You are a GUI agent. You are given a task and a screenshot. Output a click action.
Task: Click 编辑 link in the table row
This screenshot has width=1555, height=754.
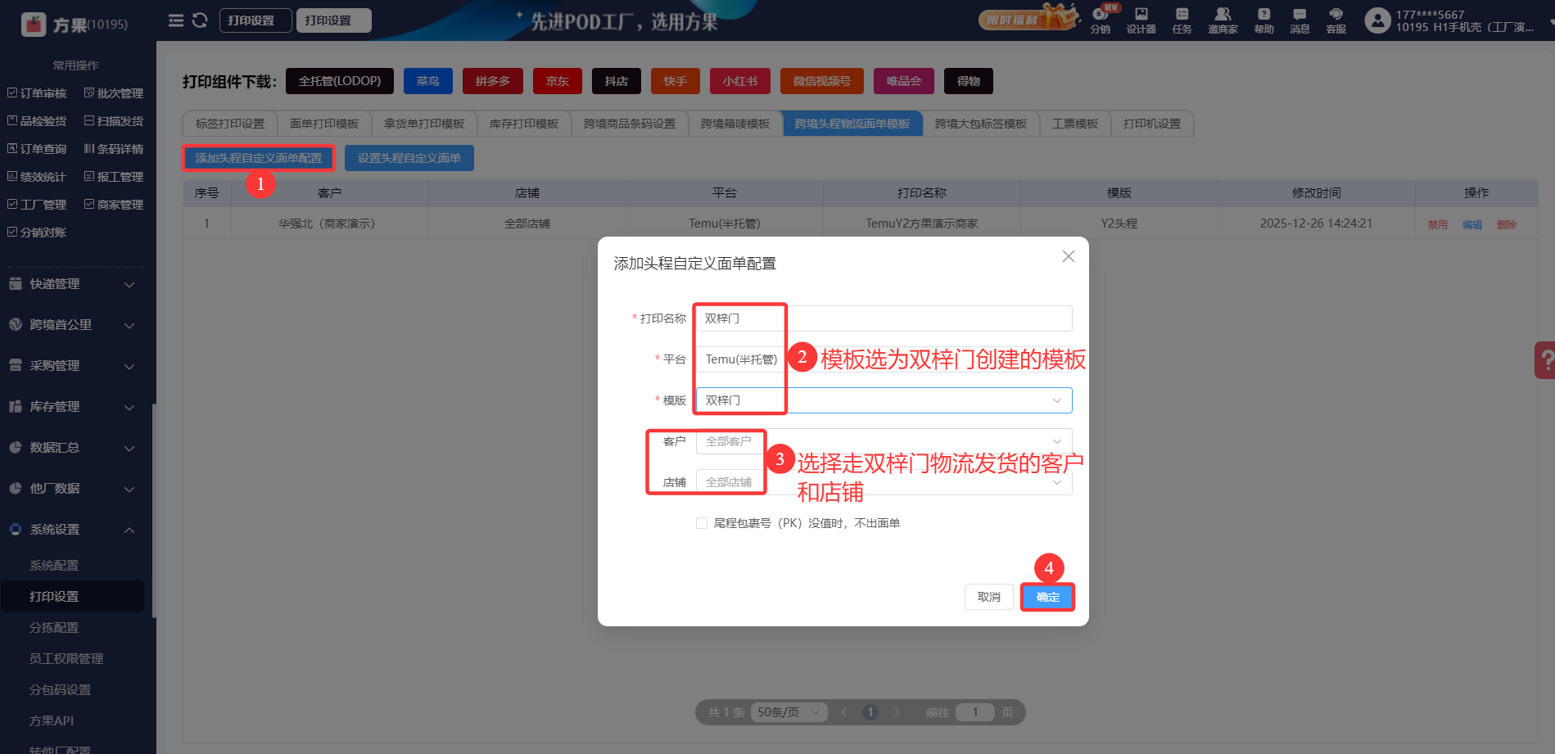coord(1472,224)
